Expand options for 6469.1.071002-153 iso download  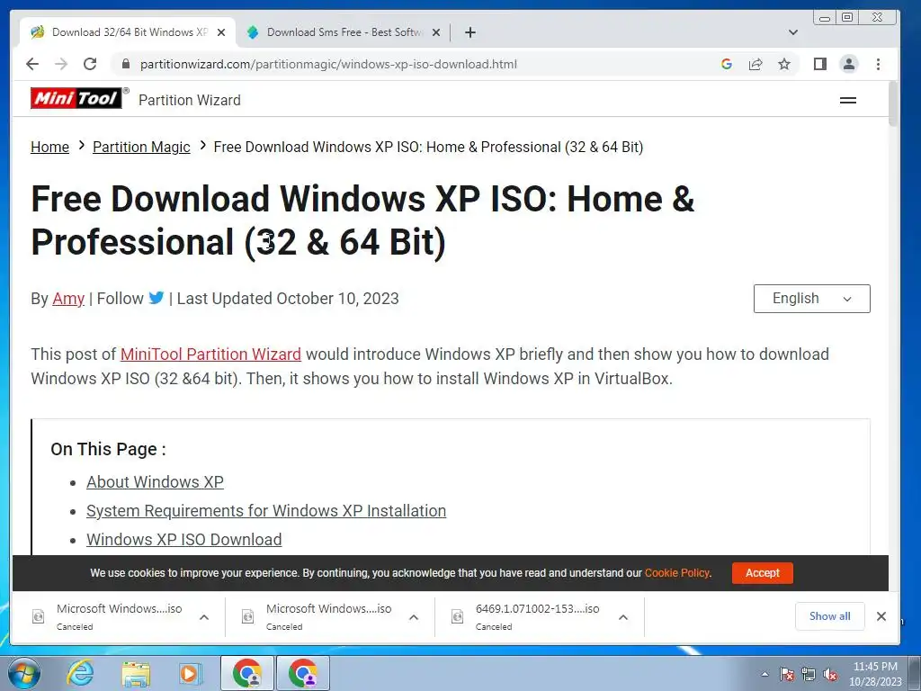click(623, 617)
